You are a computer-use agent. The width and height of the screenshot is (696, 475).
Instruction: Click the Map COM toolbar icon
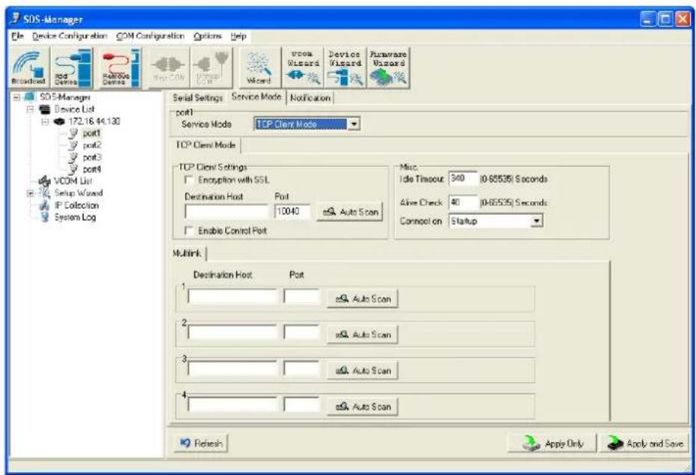pos(169,68)
